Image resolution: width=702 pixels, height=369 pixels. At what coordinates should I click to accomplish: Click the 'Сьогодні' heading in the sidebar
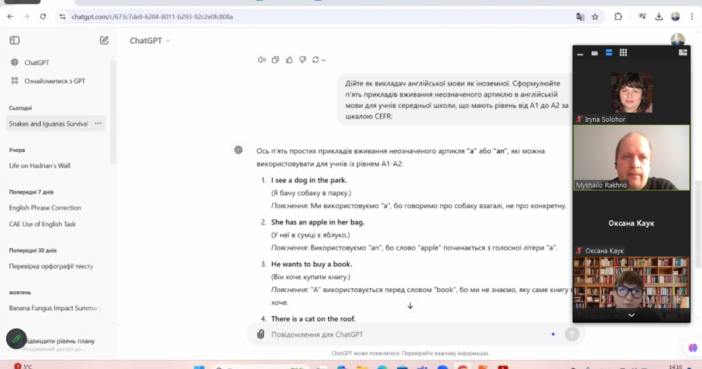[x=20, y=108]
